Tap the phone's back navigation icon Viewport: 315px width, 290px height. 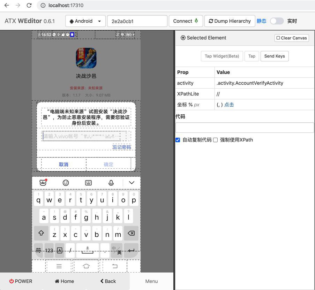115,266
